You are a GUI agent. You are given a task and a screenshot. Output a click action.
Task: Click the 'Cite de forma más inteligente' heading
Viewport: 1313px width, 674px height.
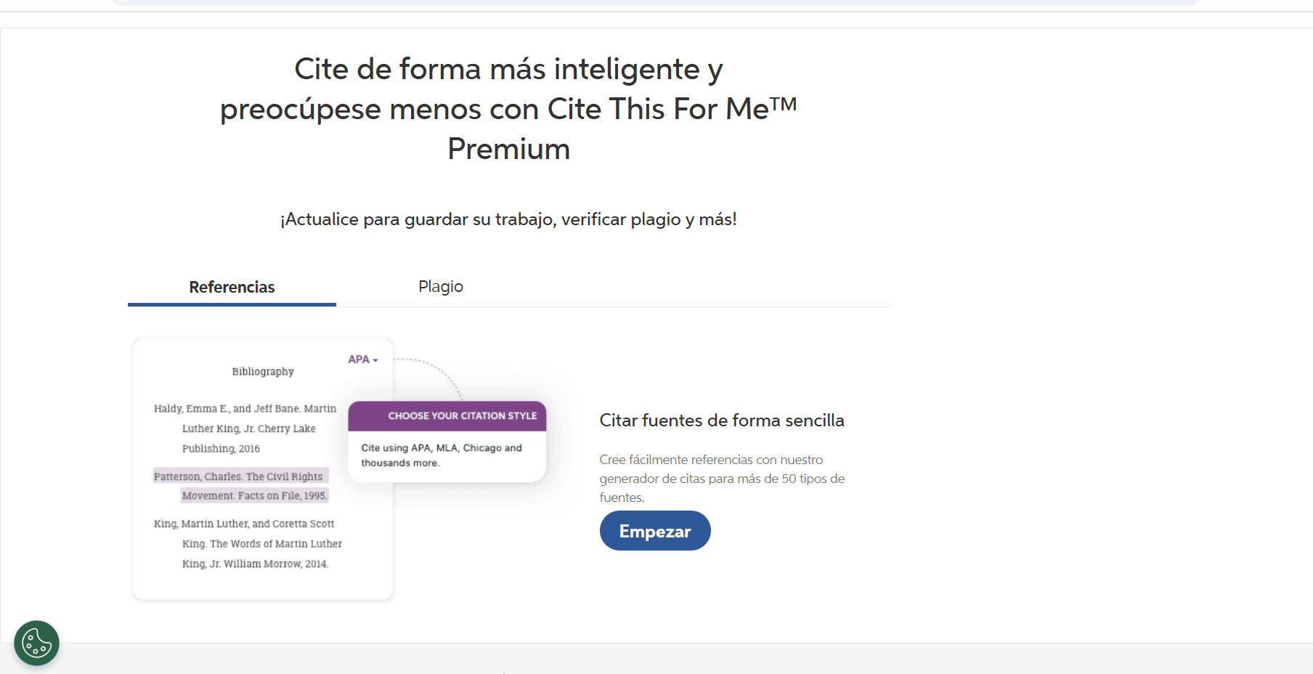(508, 70)
